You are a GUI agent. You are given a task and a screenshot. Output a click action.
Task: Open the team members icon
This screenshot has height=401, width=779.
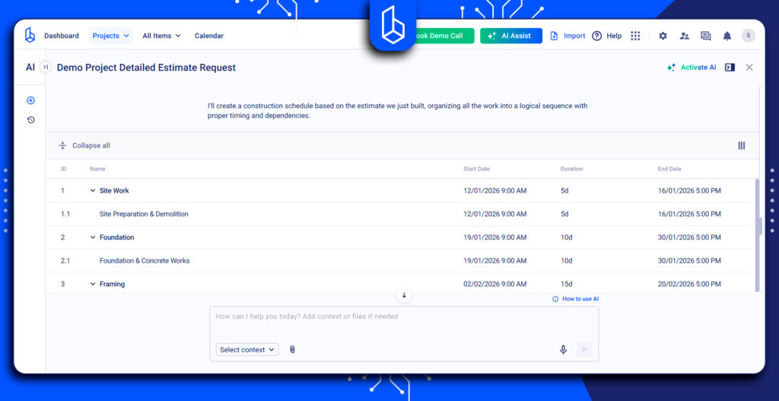click(685, 36)
